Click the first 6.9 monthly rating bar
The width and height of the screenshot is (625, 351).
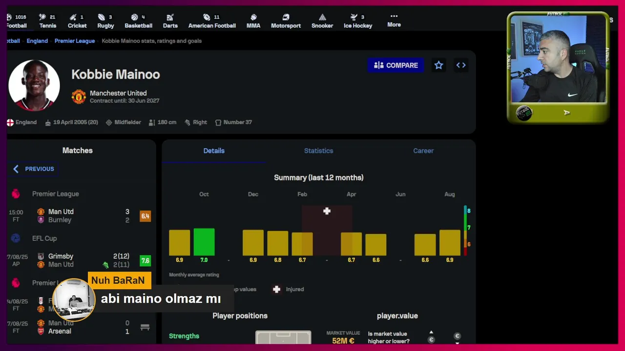coord(180,243)
